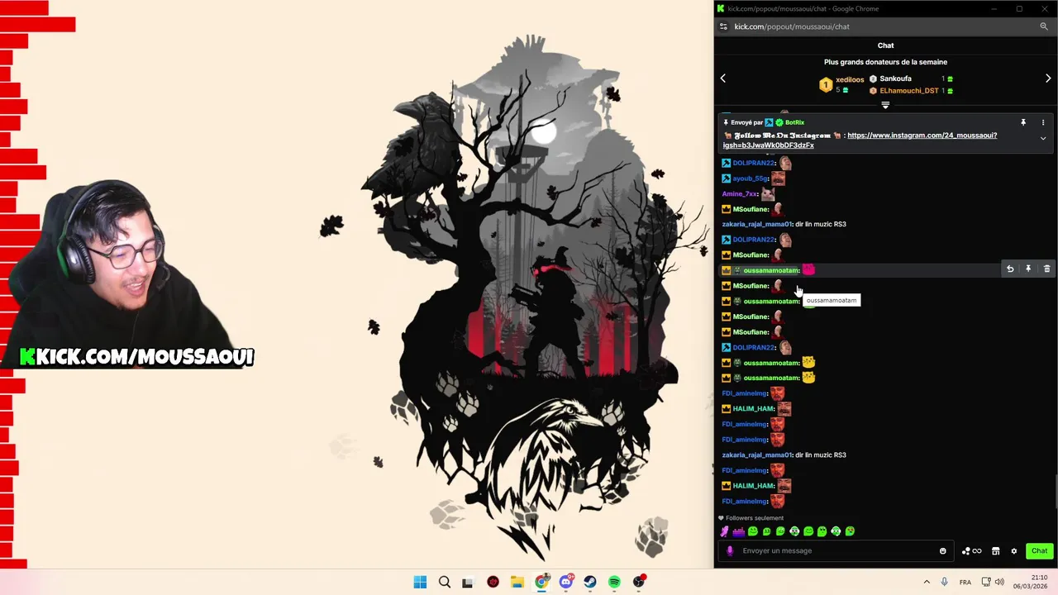
Task: Click username Amine_7xx in the chat
Action: click(x=740, y=193)
